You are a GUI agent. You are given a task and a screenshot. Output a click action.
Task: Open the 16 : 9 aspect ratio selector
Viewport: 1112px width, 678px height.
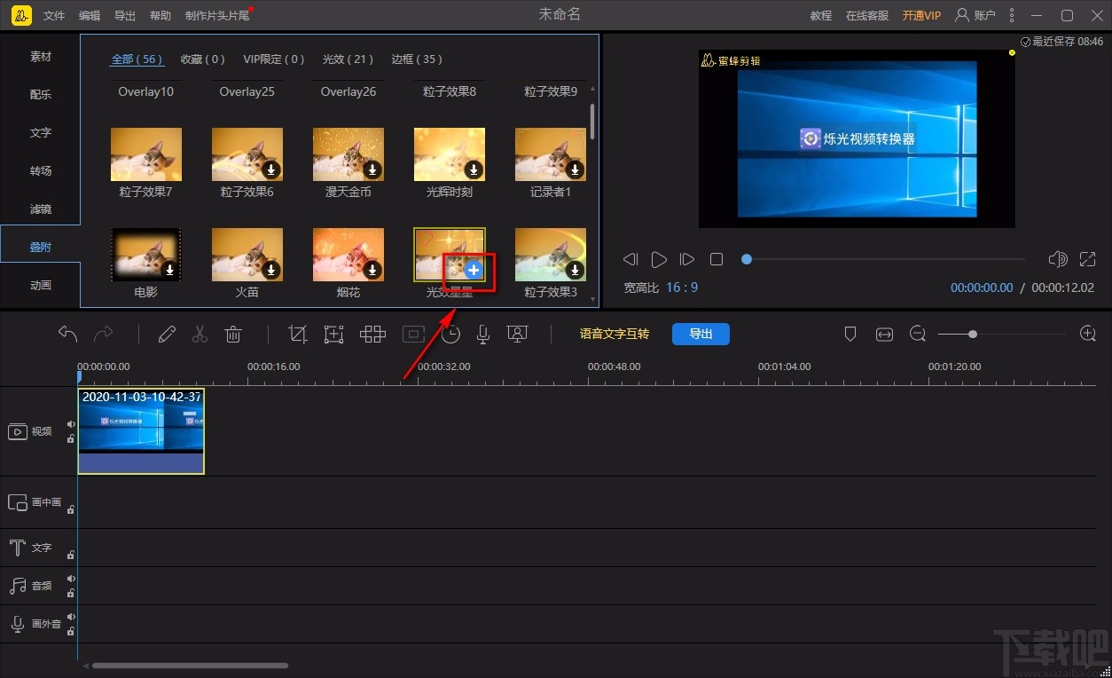[682, 288]
